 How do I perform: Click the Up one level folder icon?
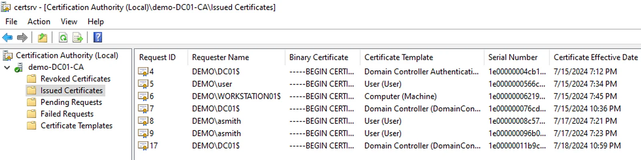[x=42, y=38]
